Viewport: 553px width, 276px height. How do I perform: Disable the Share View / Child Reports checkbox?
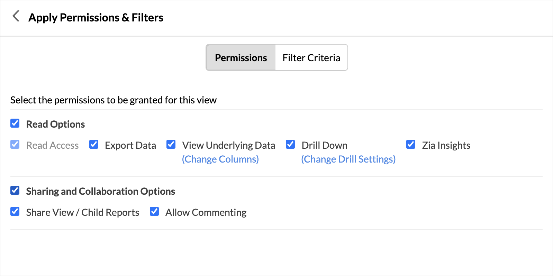(x=15, y=211)
